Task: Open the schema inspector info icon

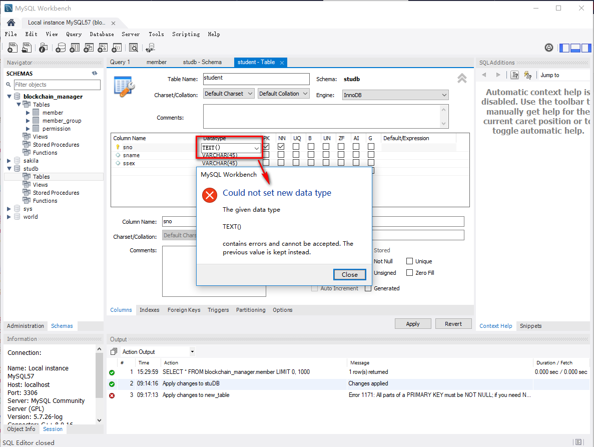Action: click(43, 48)
